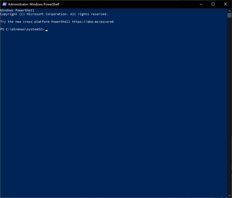Viewport: 232px width, 198px height.
Task: Select the title bar text Administrator: Windows PowerShell
Action: [33, 4]
